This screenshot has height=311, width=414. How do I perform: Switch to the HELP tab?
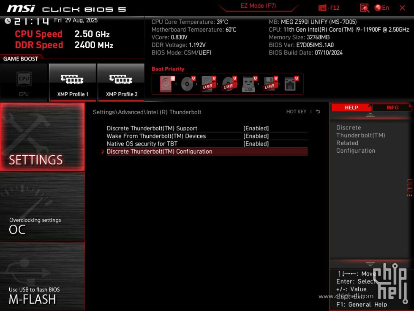pyautogui.click(x=351, y=107)
